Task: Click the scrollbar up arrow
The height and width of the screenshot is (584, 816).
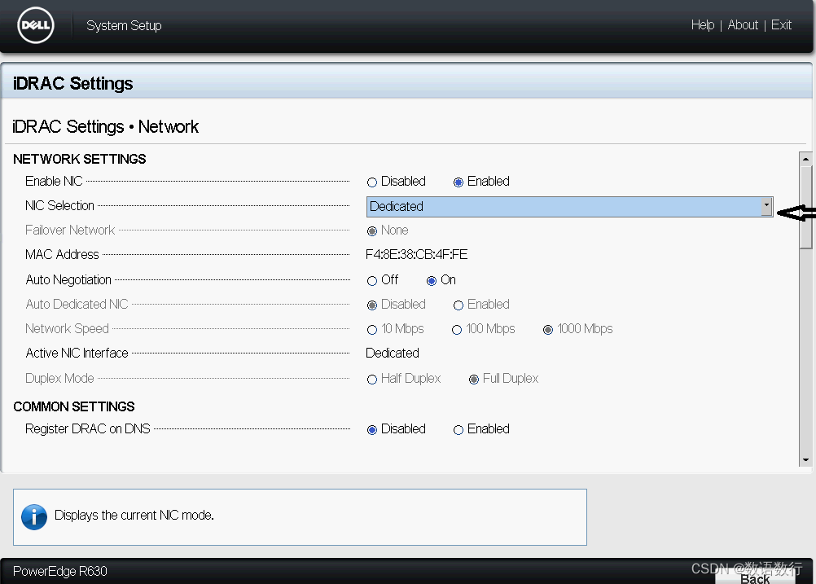Action: pos(805,159)
